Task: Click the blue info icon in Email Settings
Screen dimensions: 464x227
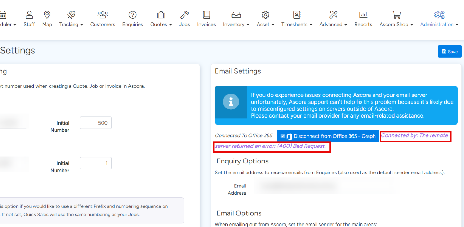Action: pos(231,102)
